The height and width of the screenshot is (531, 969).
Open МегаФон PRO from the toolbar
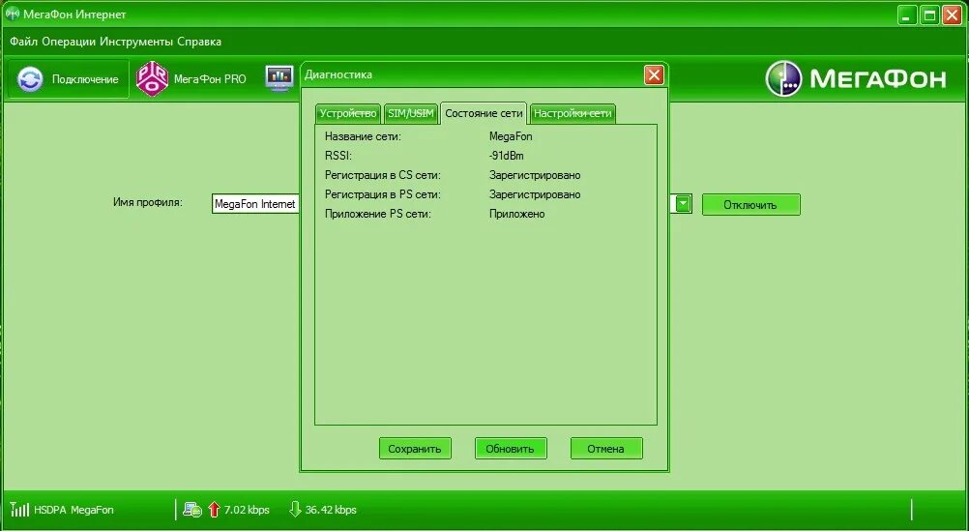click(x=191, y=79)
